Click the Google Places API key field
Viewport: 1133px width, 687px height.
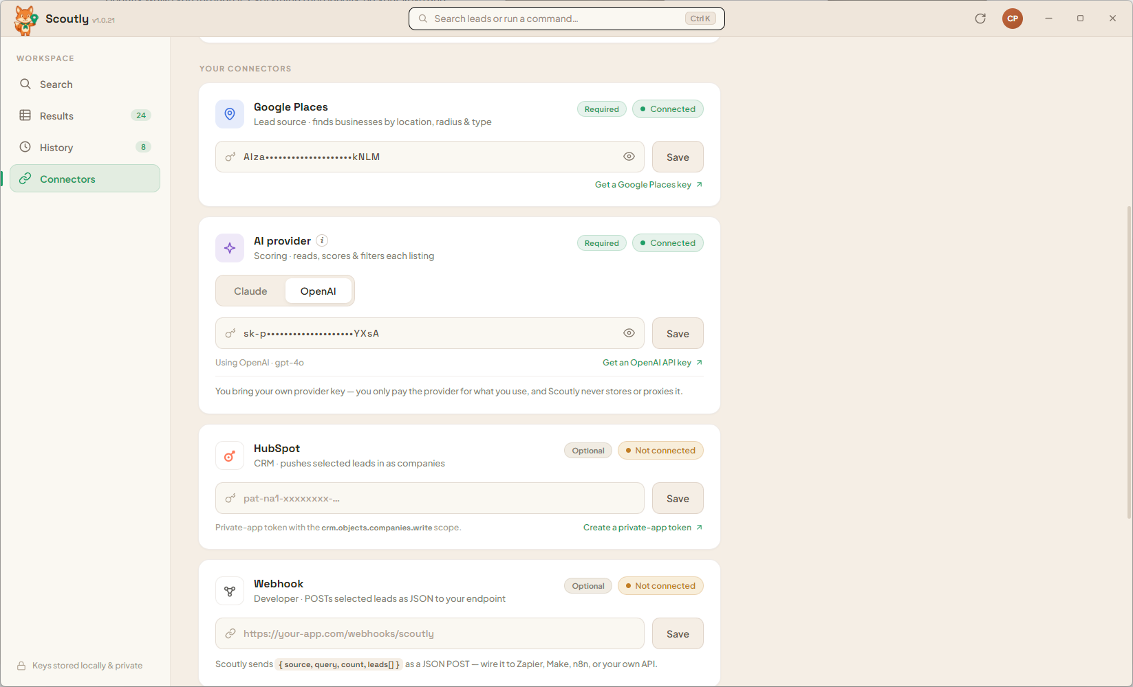point(430,157)
